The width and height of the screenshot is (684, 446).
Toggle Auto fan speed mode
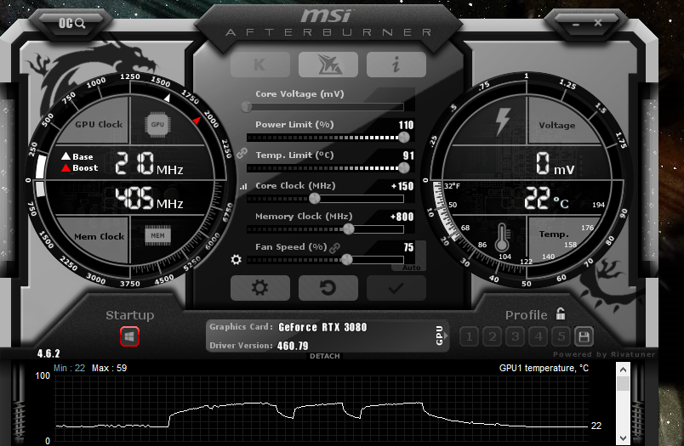click(x=412, y=268)
